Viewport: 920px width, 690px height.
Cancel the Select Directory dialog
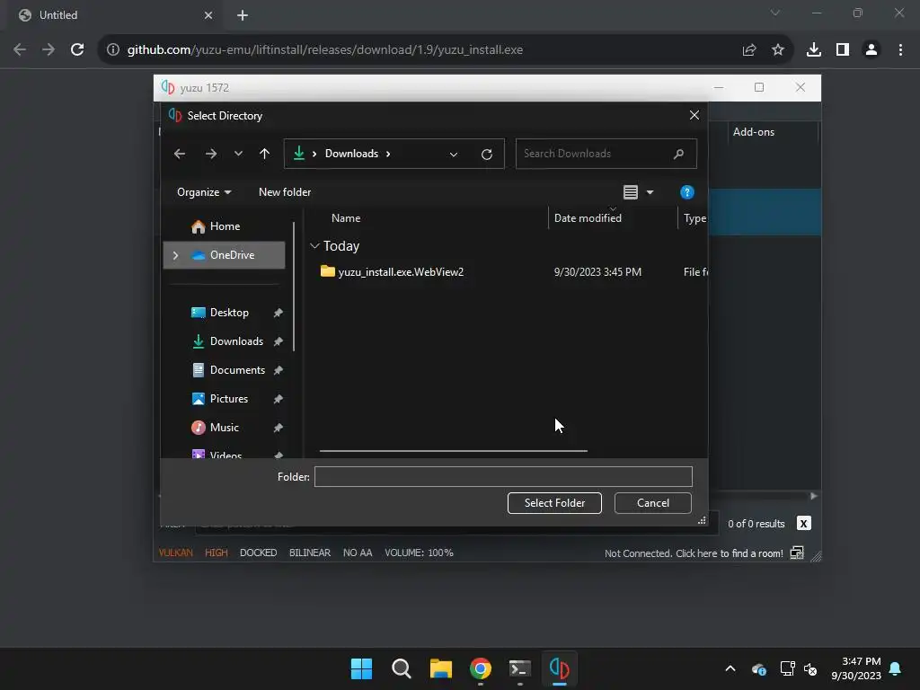tap(652, 503)
